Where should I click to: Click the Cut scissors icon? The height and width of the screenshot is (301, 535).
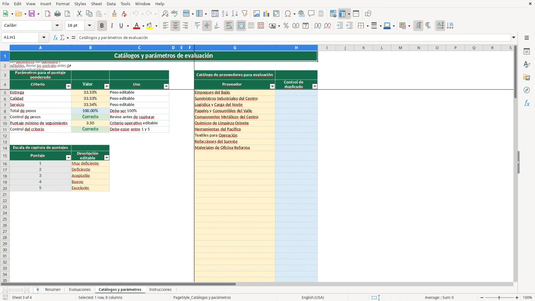(79, 14)
